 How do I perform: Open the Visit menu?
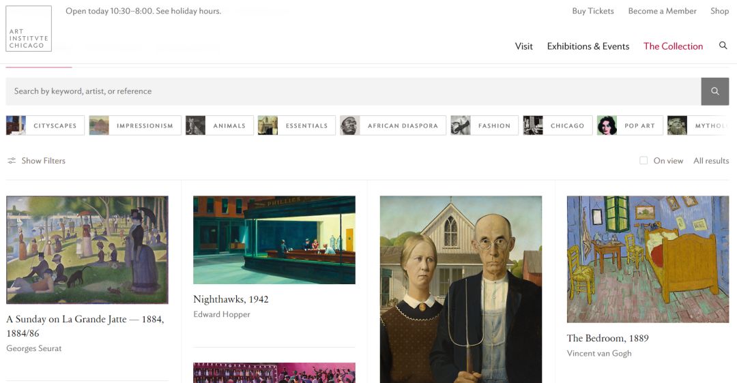coord(523,46)
